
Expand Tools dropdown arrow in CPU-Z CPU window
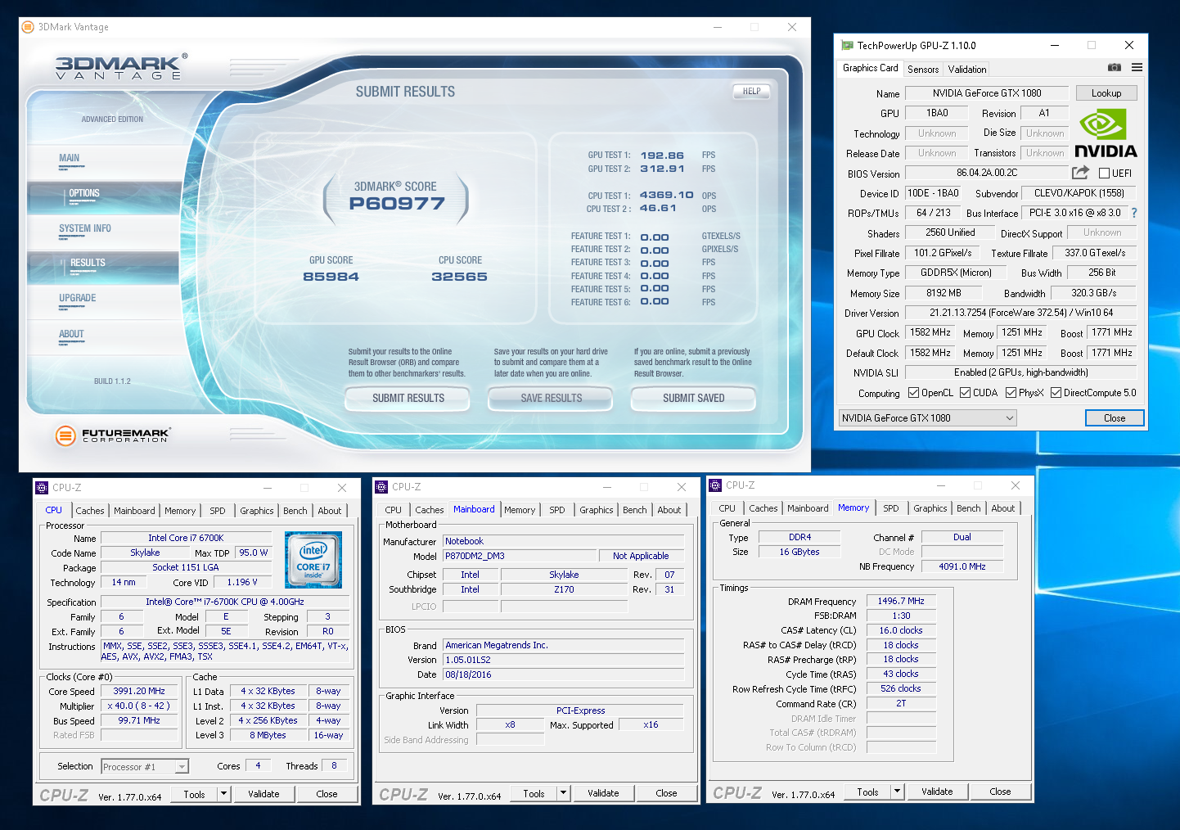point(223,794)
